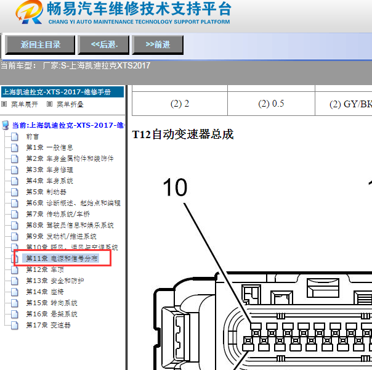The height and width of the screenshot is (370, 372).
Task: Click the (2) 2 table cell
Action: 180,104
